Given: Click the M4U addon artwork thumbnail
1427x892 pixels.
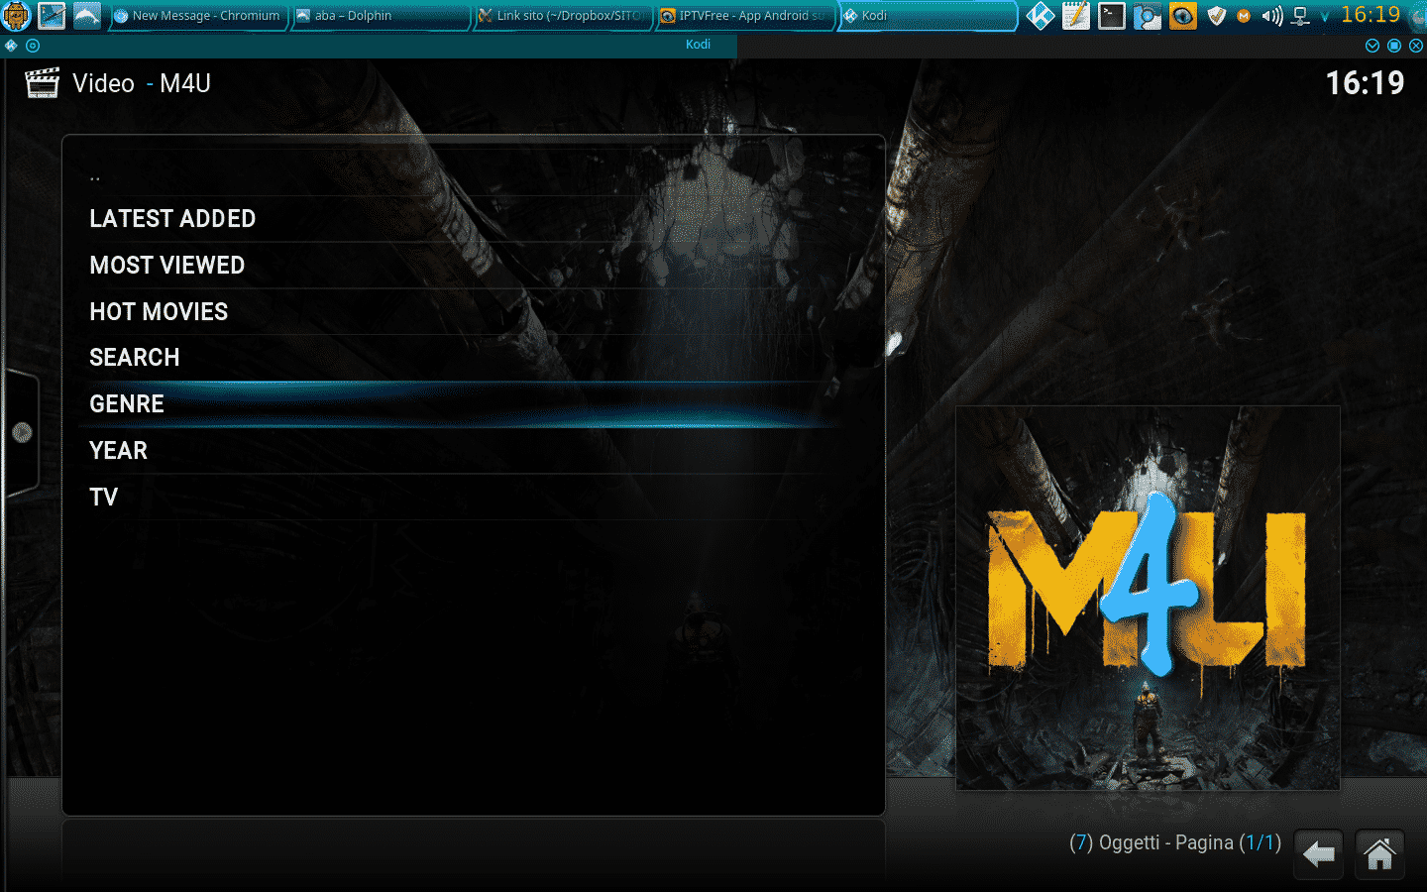Looking at the screenshot, I should coord(1148,598).
